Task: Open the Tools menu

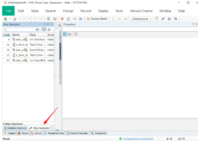Action: [119, 11]
